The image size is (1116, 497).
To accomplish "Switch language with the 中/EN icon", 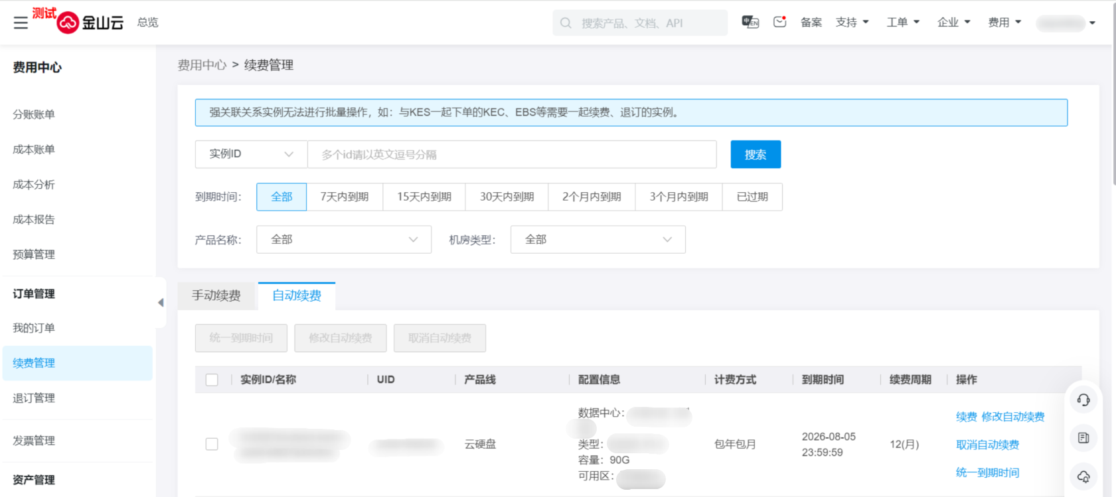I will pyautogui.click(x=750, y=23).
